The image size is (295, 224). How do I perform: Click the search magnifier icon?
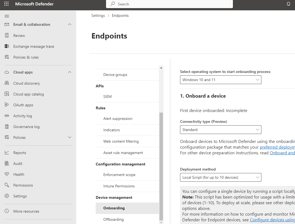coord(113,4)
